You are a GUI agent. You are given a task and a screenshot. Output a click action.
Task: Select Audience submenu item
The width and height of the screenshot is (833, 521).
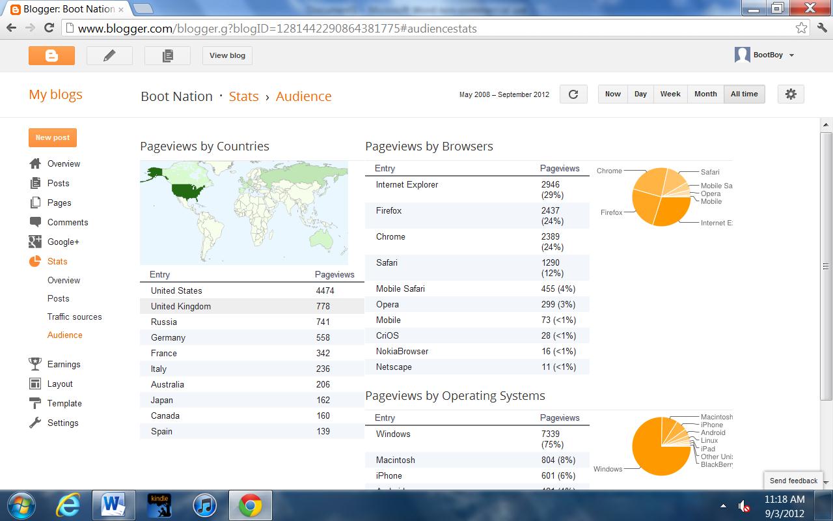[64, 335]
